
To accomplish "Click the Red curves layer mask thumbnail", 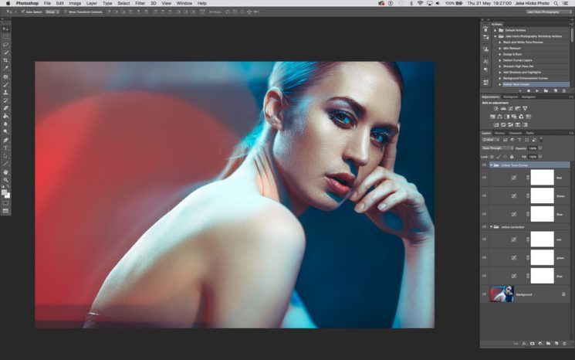I will (x=542, y=178).
